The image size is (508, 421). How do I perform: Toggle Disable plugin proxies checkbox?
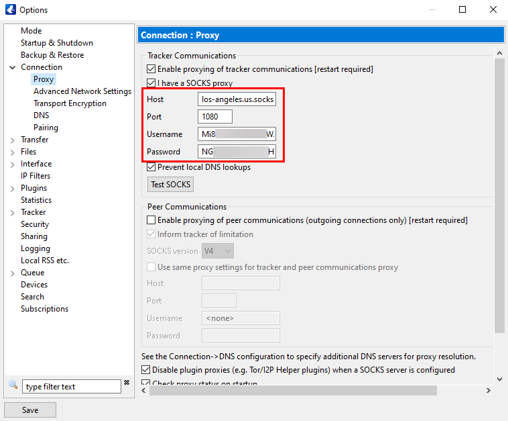pyautogui.click(x=146, y=370)
